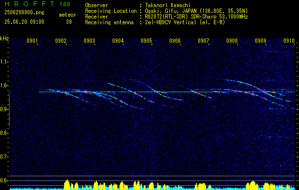
Task: Select the 1.1 frequency axis label
Action: (3, 62)
